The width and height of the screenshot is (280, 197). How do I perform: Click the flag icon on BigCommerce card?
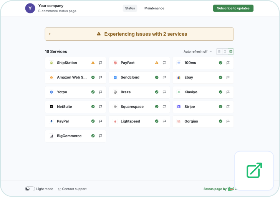pos(101,136)
